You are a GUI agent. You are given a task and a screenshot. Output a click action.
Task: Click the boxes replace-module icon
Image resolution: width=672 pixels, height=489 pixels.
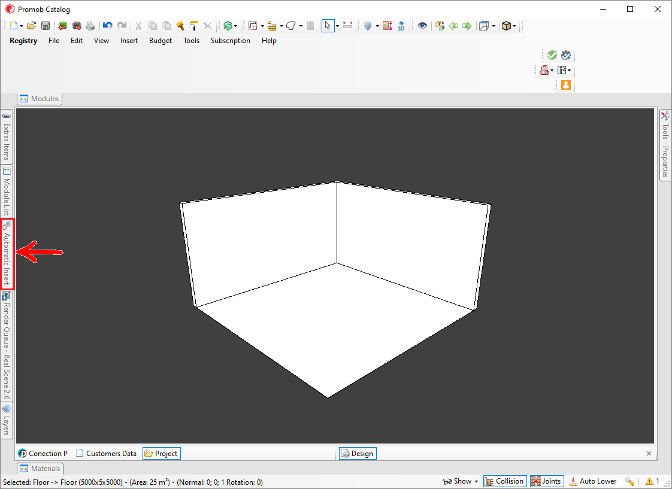pos(439,26)
